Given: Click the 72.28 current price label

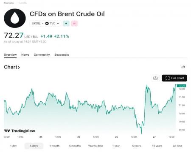Looking at the screenshot, I should [182, 86].
